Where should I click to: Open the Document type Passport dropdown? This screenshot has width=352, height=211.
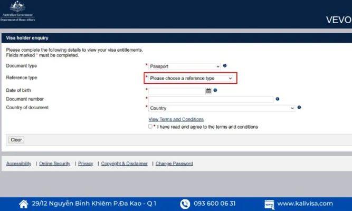(x=184, y=66)
